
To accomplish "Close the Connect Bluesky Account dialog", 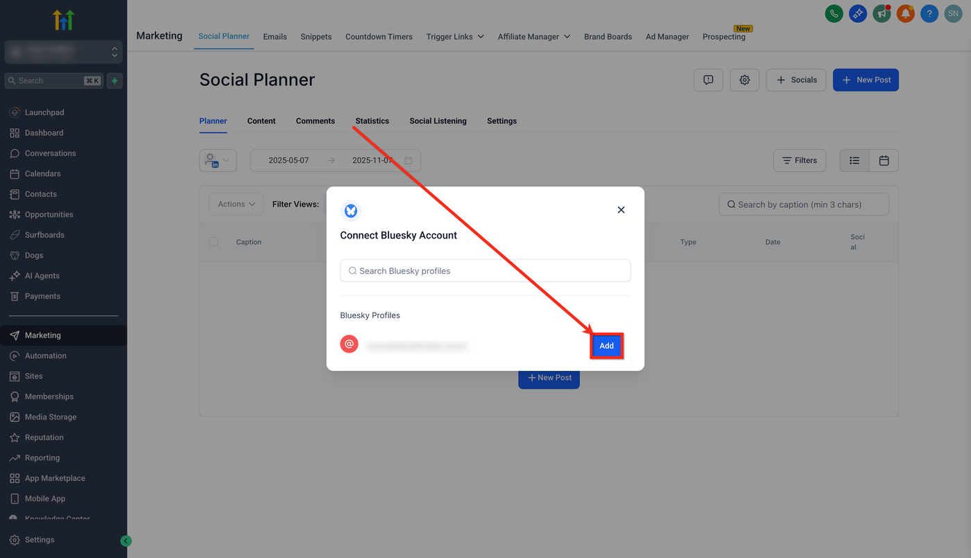I will pyautogui.click(x=621, y=210).
